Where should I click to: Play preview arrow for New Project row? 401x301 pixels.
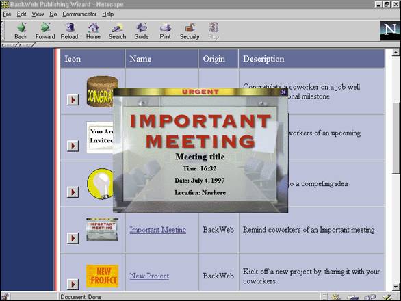click(73, 284)
